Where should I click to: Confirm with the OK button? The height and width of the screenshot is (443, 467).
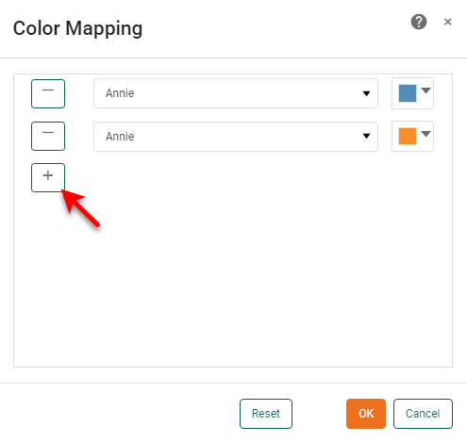[366, 414]
